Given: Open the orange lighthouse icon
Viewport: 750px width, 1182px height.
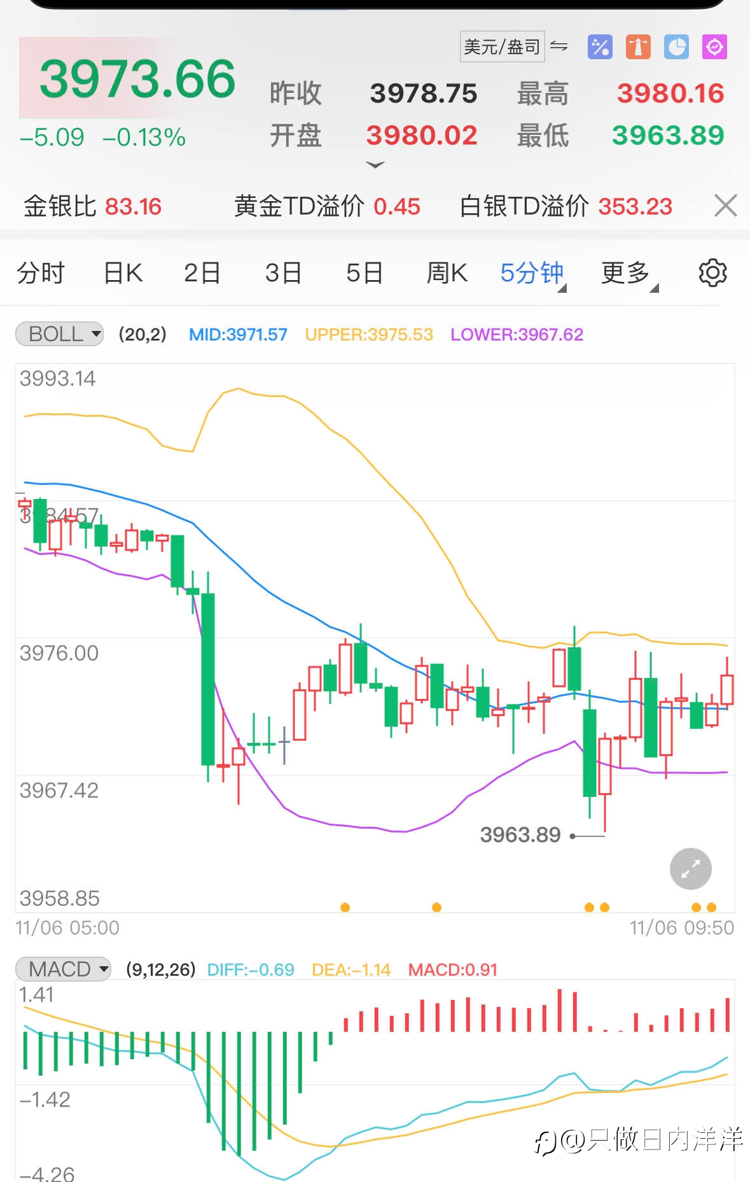Looking at the screenshot, I should (x=638, y=47).
